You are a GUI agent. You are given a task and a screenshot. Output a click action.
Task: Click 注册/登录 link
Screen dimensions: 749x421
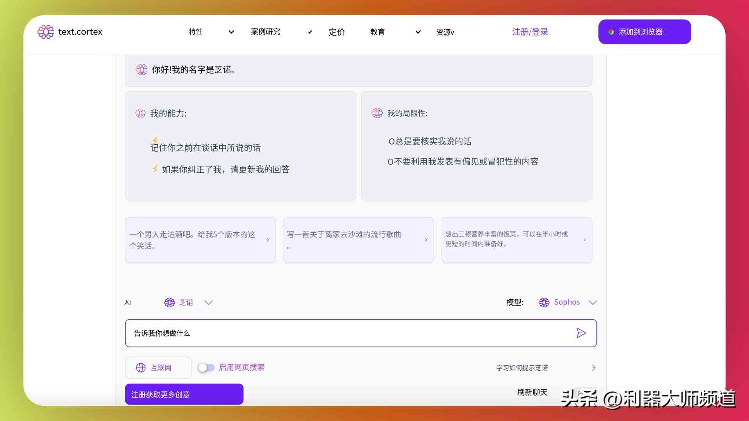pyautogui.click(x=531, y=31)
